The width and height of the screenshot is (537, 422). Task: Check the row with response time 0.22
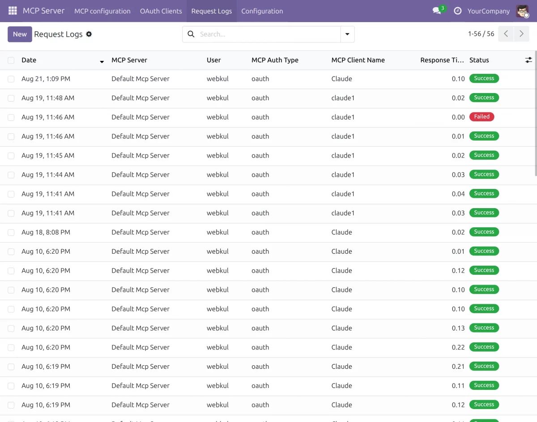[x=11, y=348]
